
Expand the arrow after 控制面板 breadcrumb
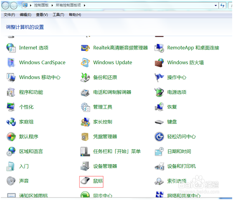[52, 5]
